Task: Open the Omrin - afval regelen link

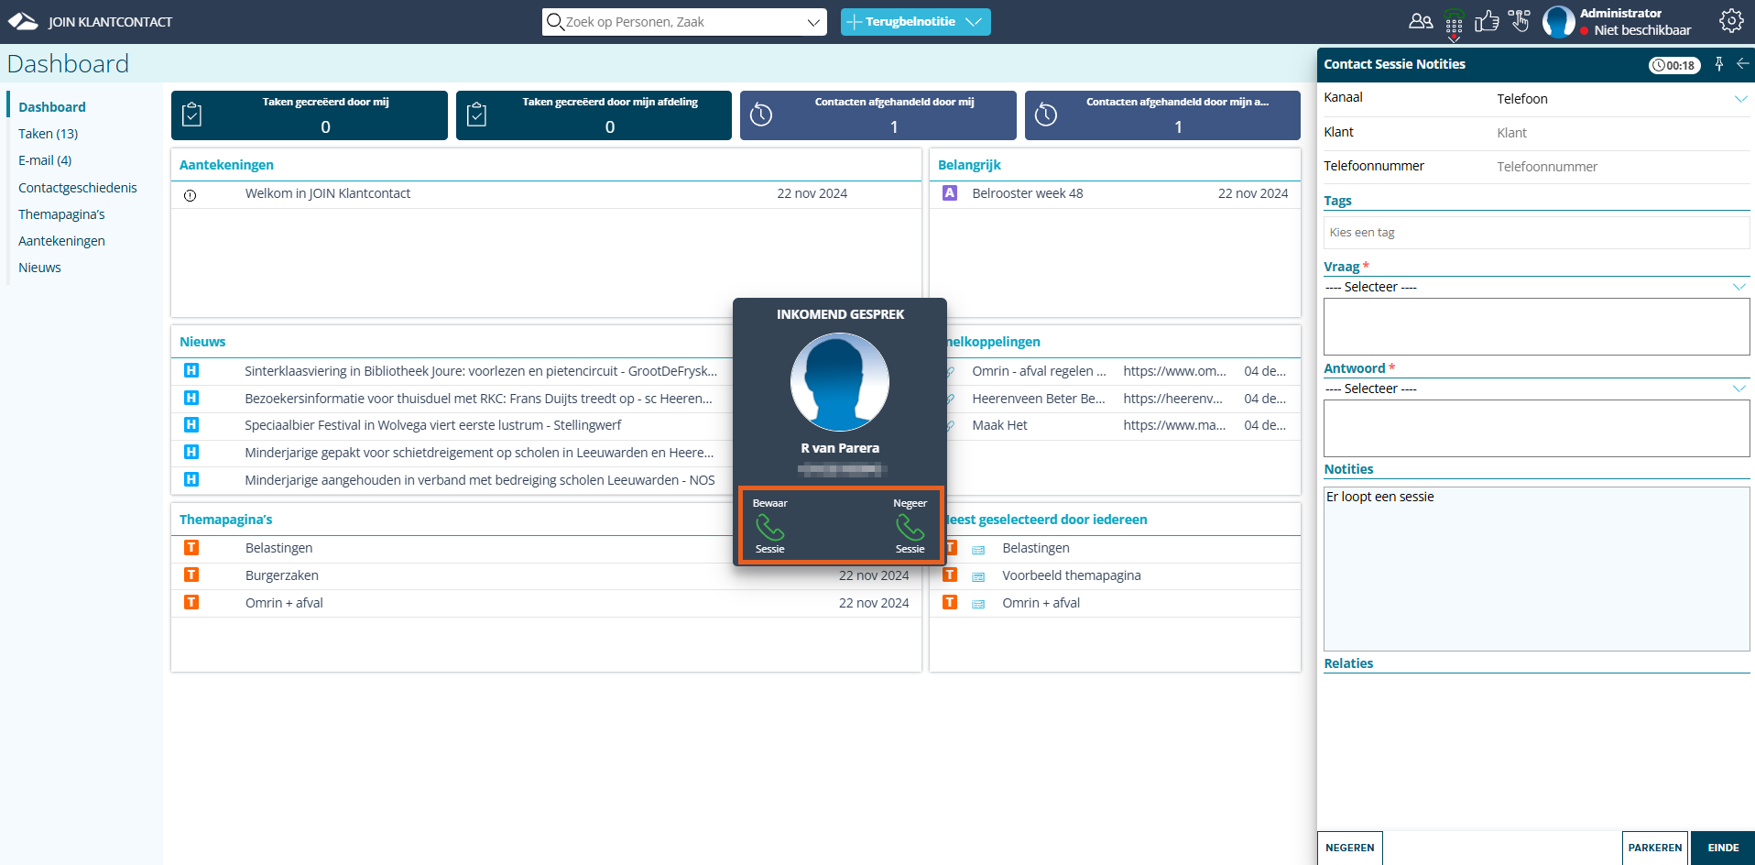Action: 1039,371
